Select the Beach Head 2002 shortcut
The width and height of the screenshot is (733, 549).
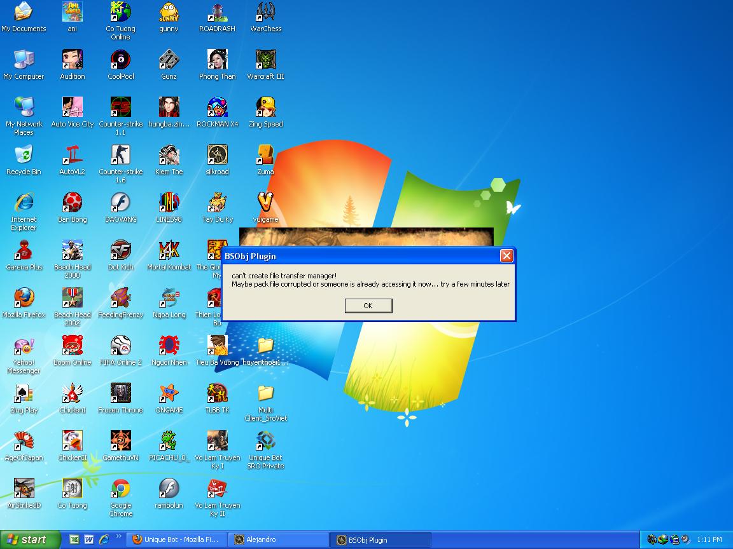click(73, 307)
